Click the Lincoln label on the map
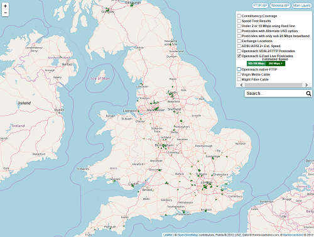 click(197, 116)
